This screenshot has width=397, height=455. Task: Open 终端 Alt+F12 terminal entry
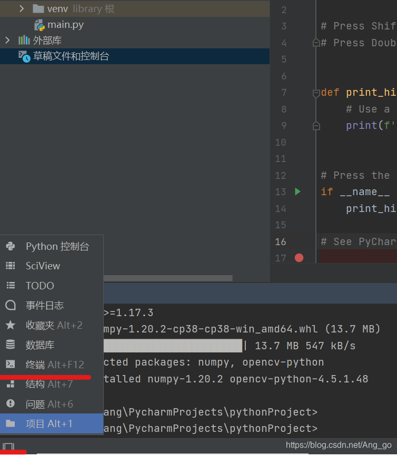tap(52, 364)
